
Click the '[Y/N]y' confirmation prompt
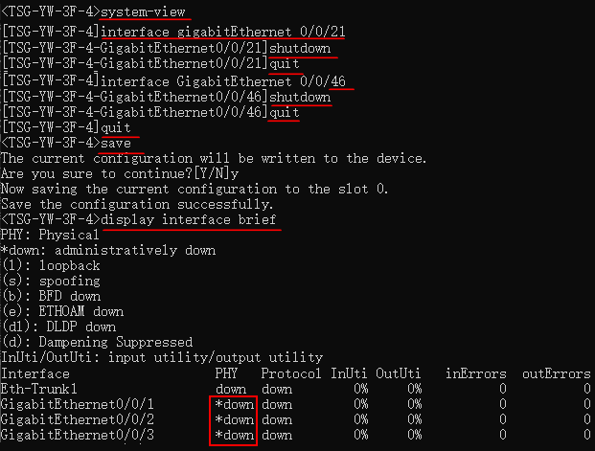217,173
